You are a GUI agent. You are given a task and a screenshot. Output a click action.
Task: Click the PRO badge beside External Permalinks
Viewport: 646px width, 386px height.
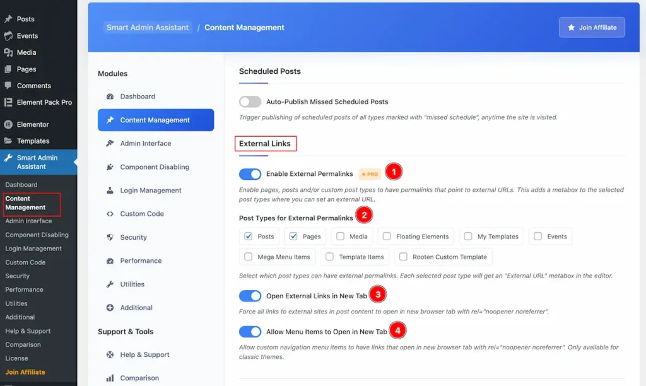370,174
